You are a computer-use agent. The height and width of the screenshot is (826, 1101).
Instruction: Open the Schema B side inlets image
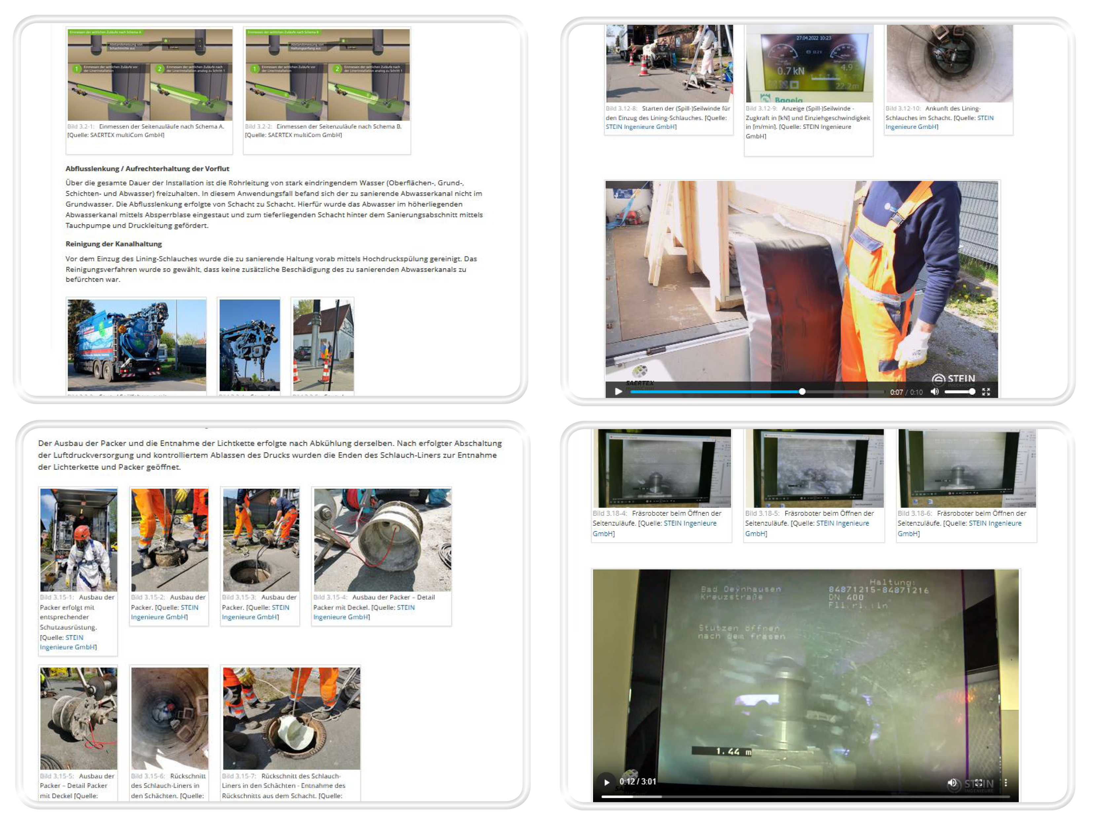click(327, 75)
